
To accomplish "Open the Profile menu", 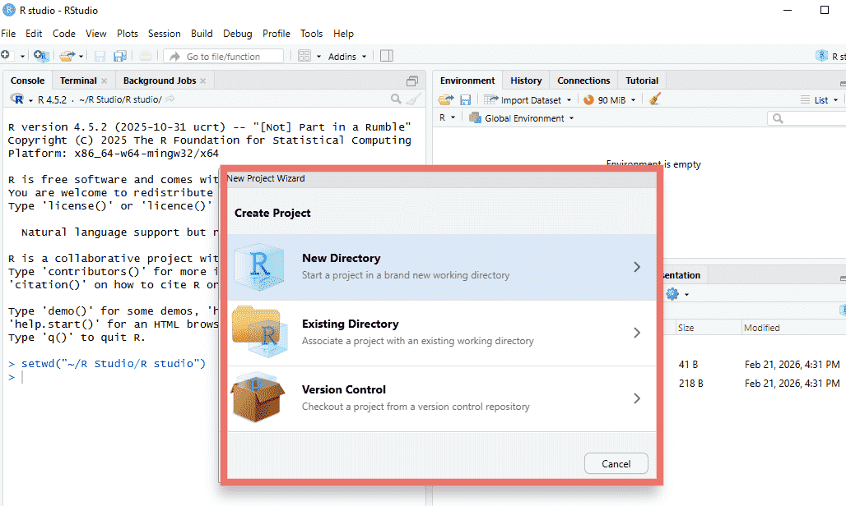I will pyautogui.click(x=277, y=34).
